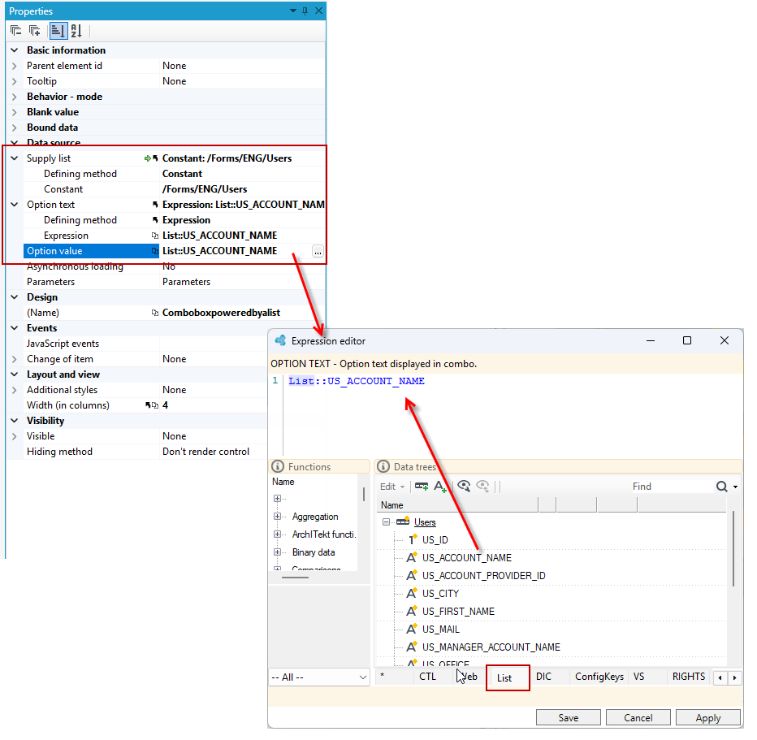Select US_CITY in the Users tree

440,594
